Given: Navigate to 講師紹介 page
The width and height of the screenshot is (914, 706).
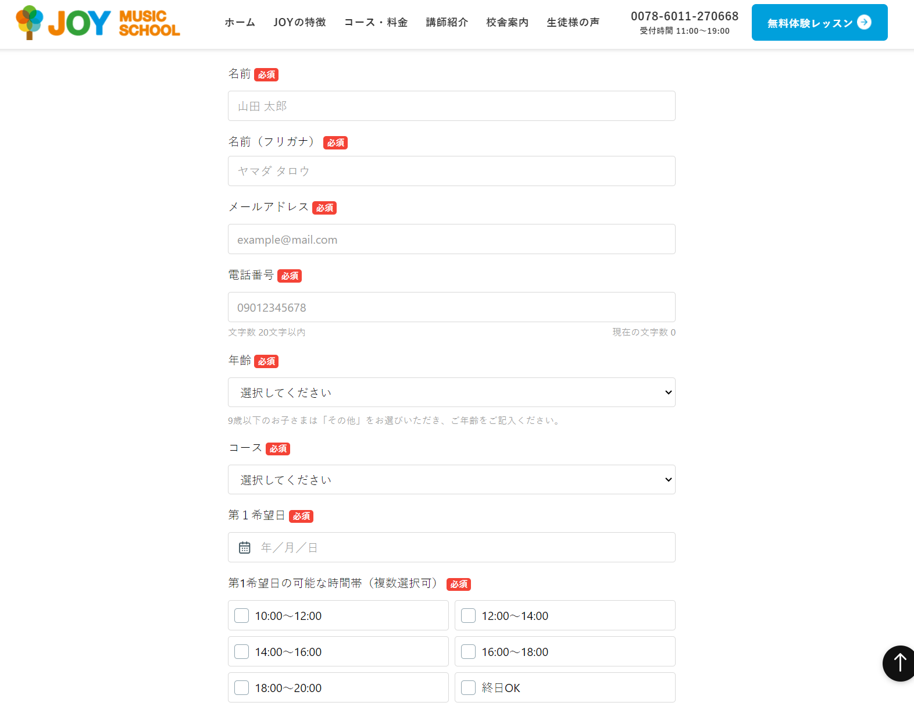Looking at the screenshot, I should 447,23.
